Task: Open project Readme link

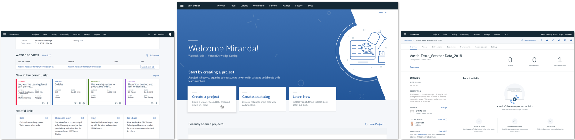Action: coord(414,68)
